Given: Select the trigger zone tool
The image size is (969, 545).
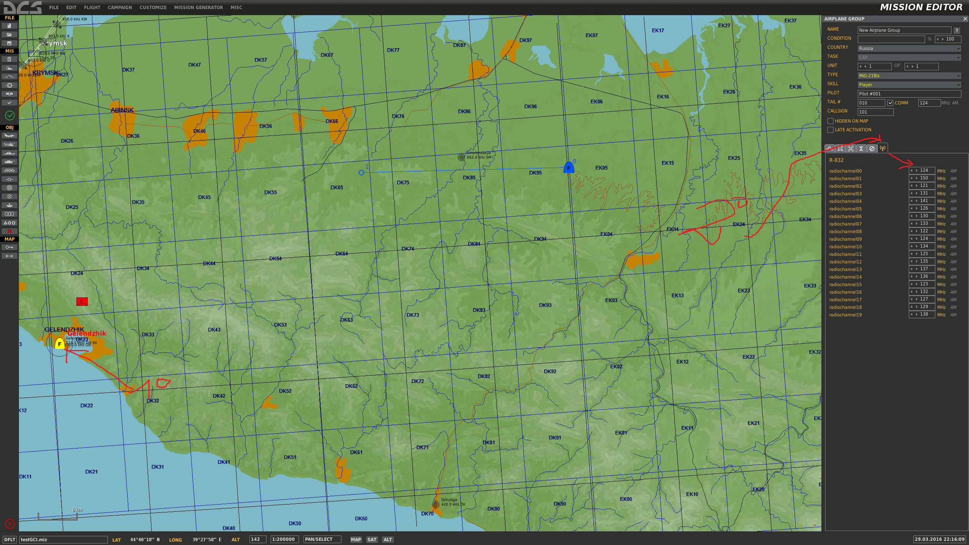Looking at the screenshot, I should (x=9, y=196).
